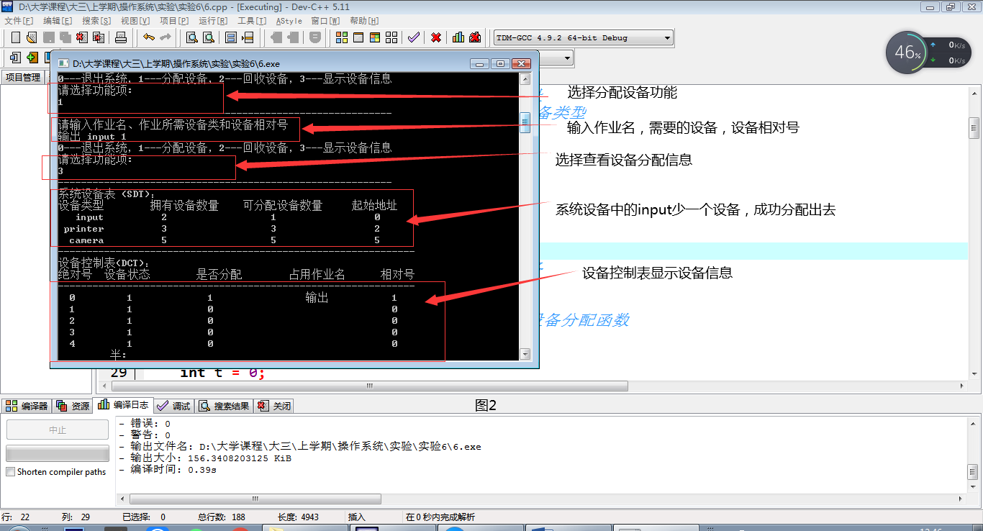Click compile log left scroll arrow
The image size is (983, 531).
coord(122,499)
